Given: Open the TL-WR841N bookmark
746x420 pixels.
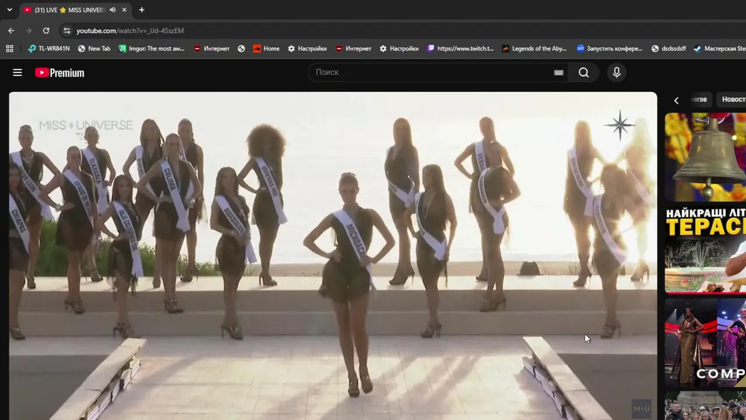Looking at the screenshot, I should point(49,48).
